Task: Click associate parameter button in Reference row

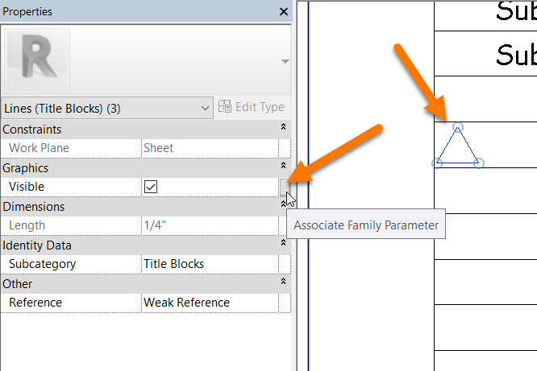Action: click(285, 303)
